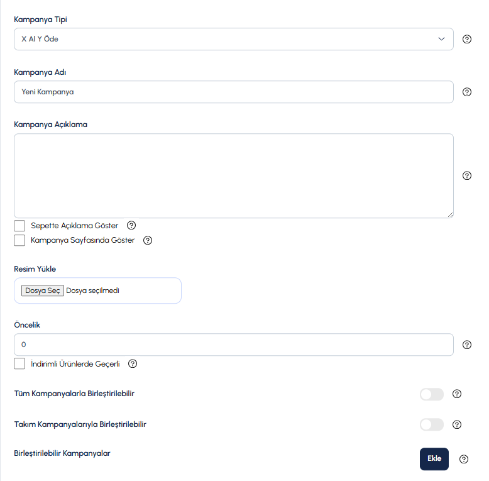Click help icon next to Sepette Açıklama Göster
Image resolution: width=489 pixels, height=481 pixels.
(x=131, y=225)
